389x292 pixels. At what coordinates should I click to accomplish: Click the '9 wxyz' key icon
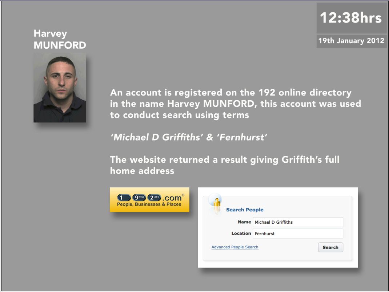(x=139, y=198)
